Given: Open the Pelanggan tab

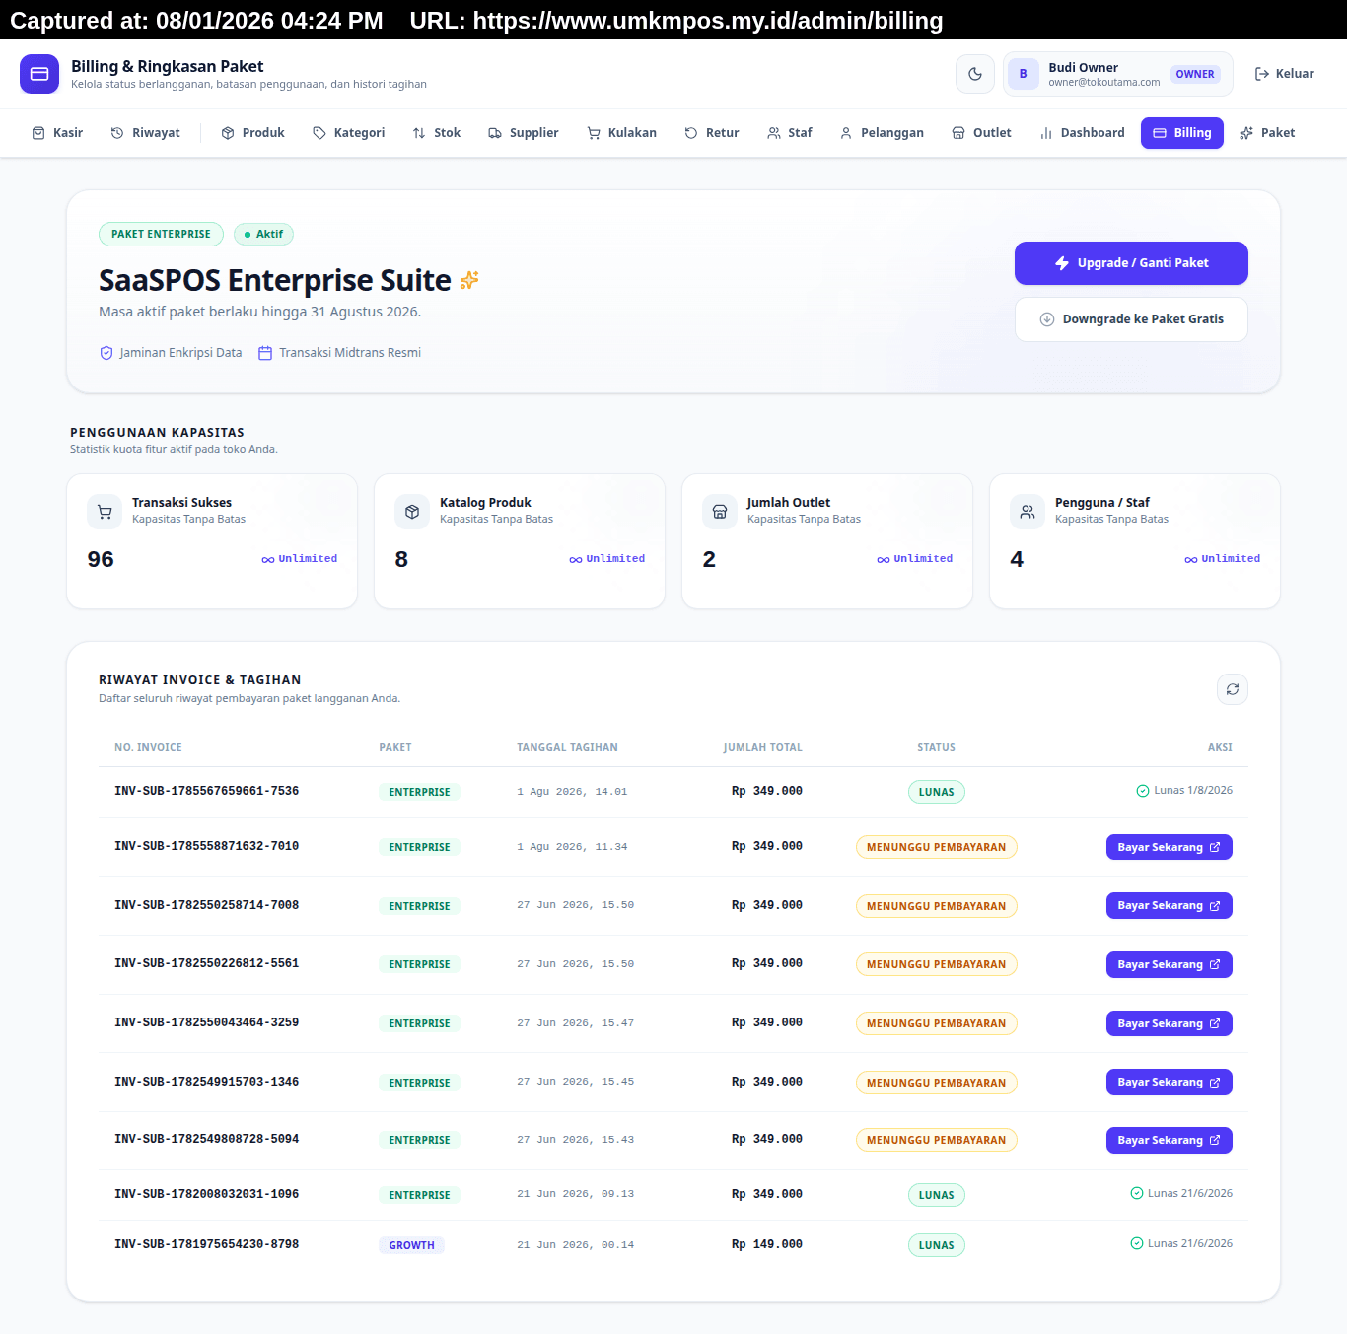Looking at the screenshot, I should pos(882,133).
